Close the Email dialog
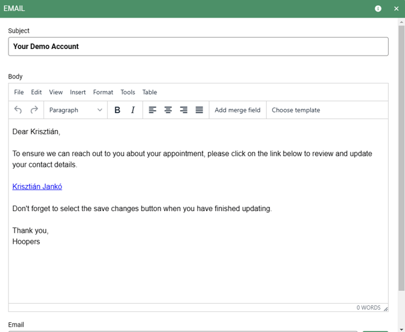The width and height of the screenshot is (405, 332). 397,8
